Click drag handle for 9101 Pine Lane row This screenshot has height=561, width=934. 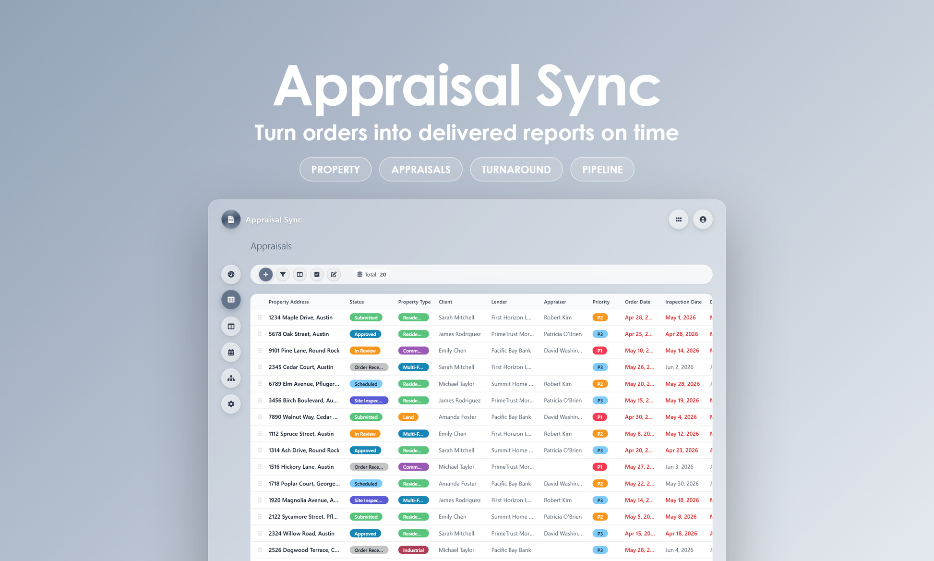[260, 351]
